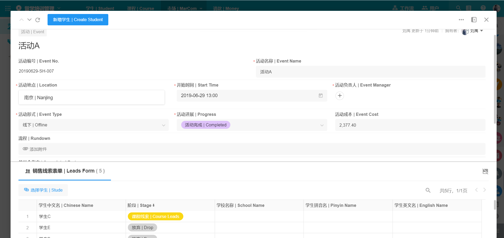Viewport: 504px width, 238px height.
Task: Click the Create Student button
Action: (78, 20)
